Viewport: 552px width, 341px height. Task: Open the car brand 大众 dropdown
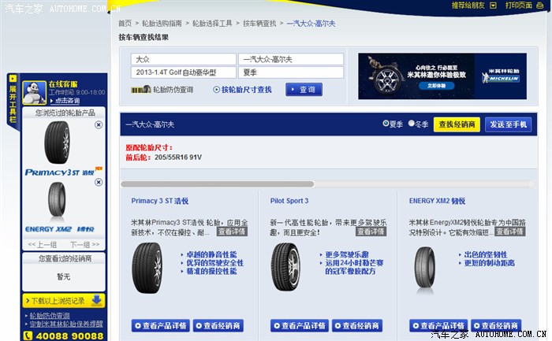point(183,59)
